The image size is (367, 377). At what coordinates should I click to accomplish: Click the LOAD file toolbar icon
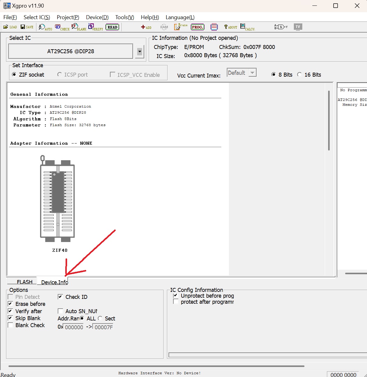click(x=10, y=27)
